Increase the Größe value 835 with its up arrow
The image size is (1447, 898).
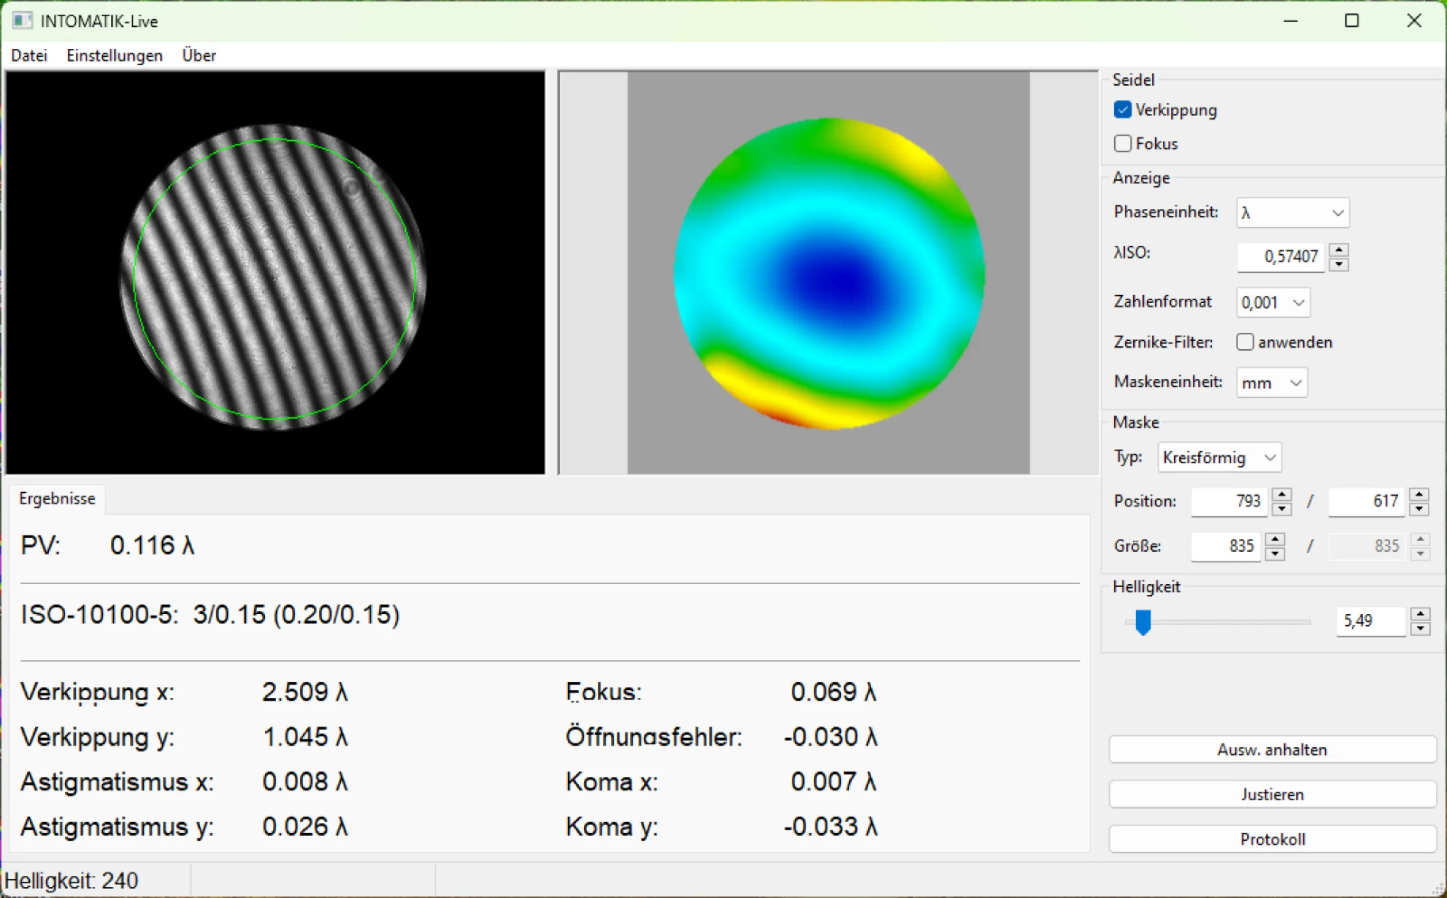pos(1275,538)
